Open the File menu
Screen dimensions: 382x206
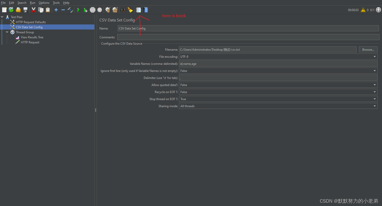[3, 3]
